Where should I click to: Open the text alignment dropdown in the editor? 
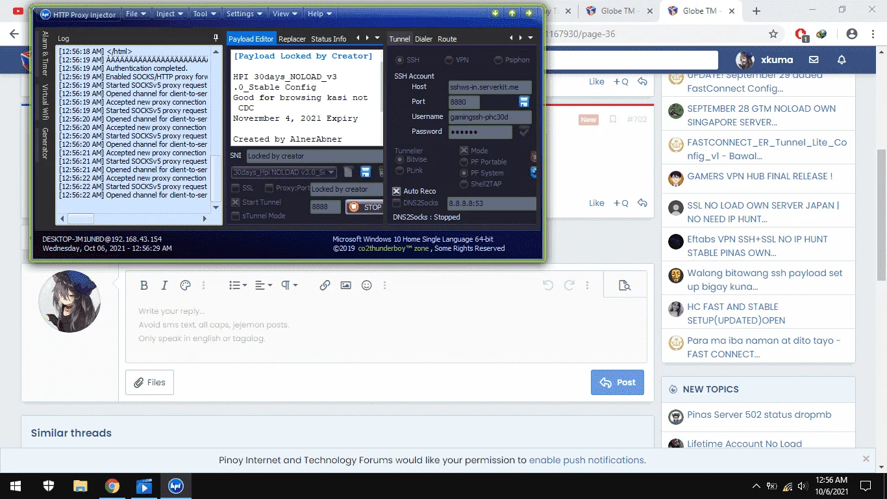(263, 285)
